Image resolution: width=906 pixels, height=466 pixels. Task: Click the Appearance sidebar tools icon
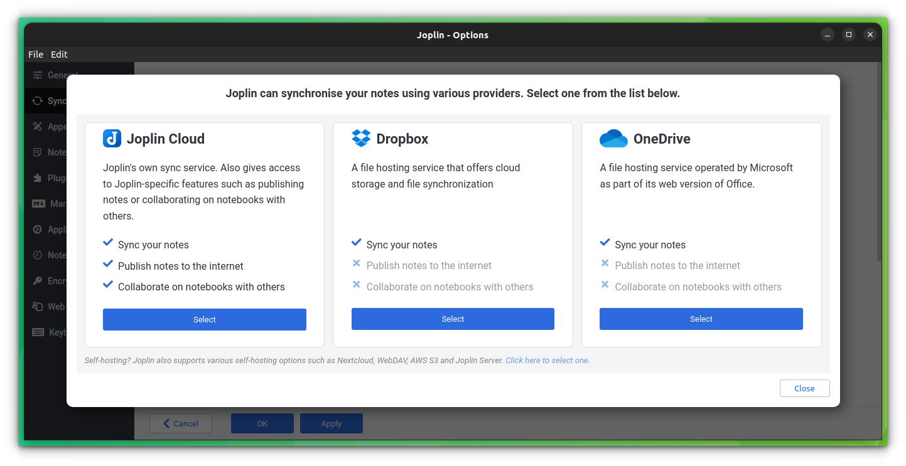[x=38, y=127]
